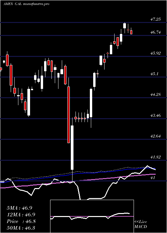The width and height of the screenshot is (167, 233).
Task: Click the 41 price axis label
Action: 153,177
